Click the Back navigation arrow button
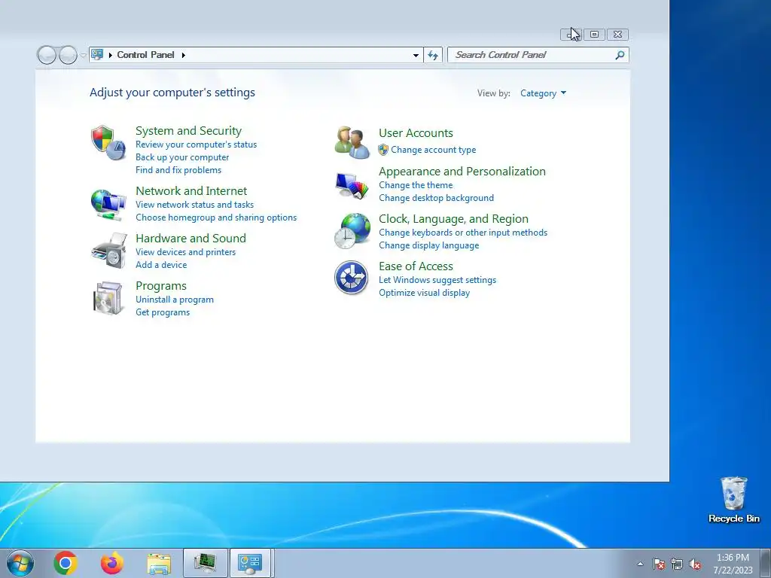Image resolution: width=771 pixels, height=578 pixels. click(x=47, y=55)
